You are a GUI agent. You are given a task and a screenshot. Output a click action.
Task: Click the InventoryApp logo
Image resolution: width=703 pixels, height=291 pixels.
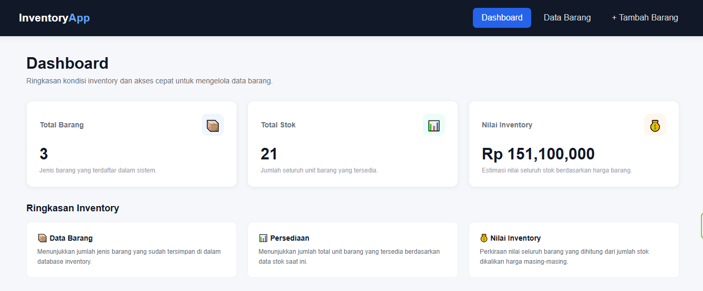click(54, 18)
